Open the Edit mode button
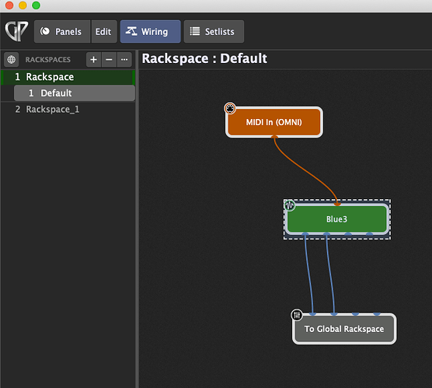This screenshot has height=388, width=432. (104, 31)
